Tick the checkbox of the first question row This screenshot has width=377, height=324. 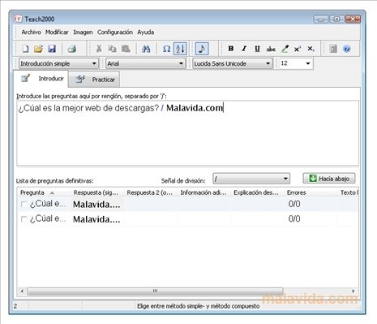point(24,205)
